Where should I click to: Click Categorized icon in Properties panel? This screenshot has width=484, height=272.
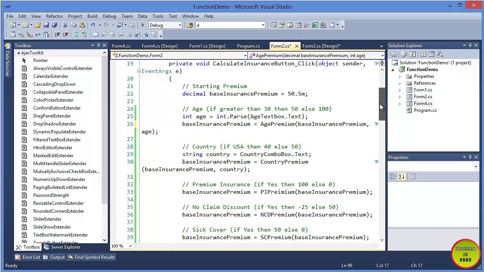[393, 176]
